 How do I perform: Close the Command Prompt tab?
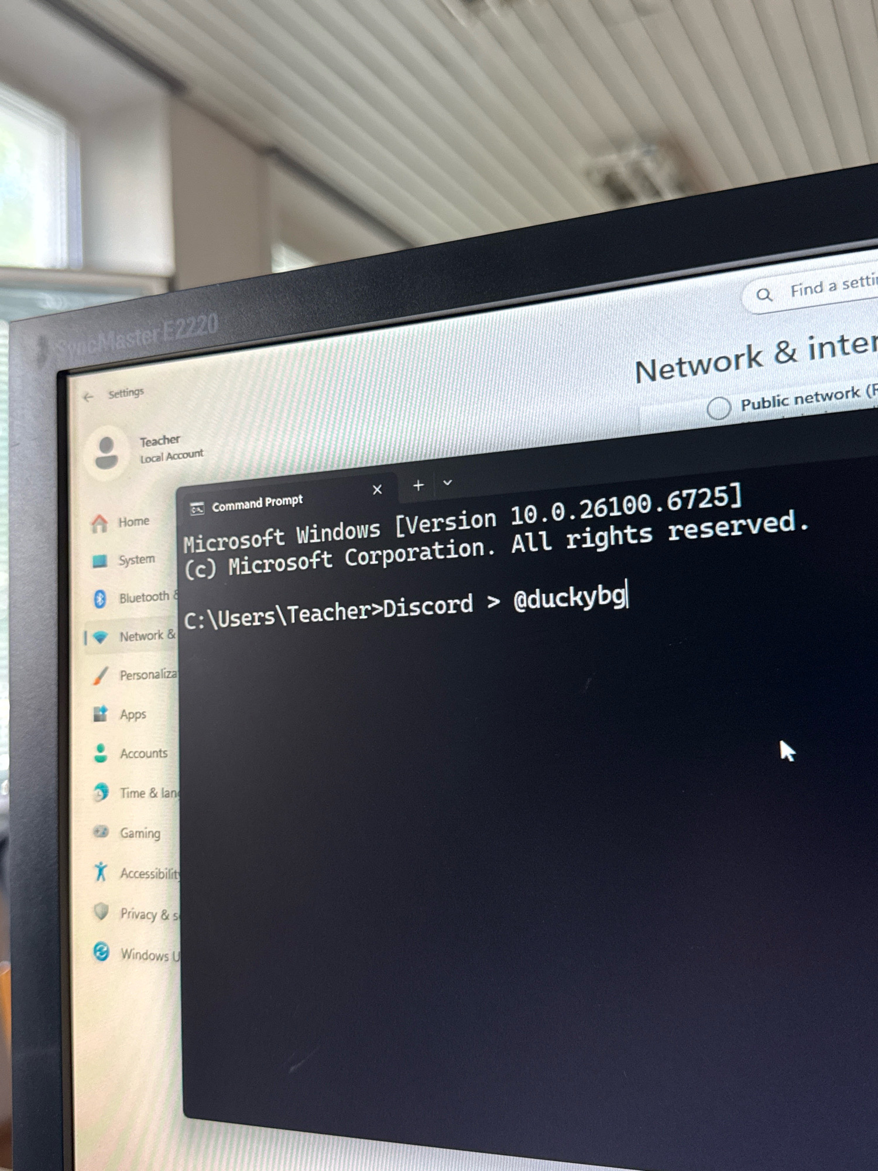[x=378, y=489]
